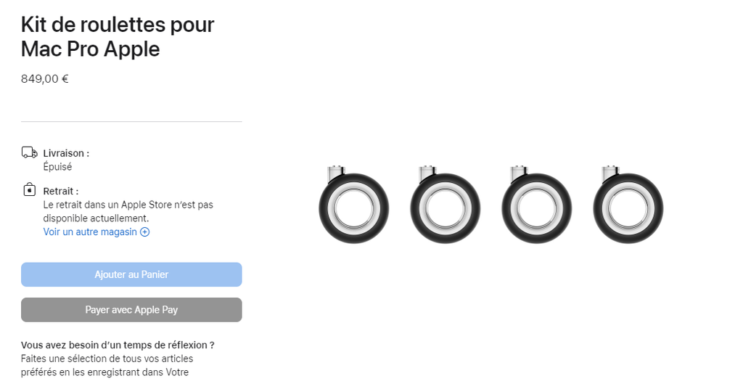Click Payer avec Apple Pay button
The image size is (743, 381).
click(131, 310)
